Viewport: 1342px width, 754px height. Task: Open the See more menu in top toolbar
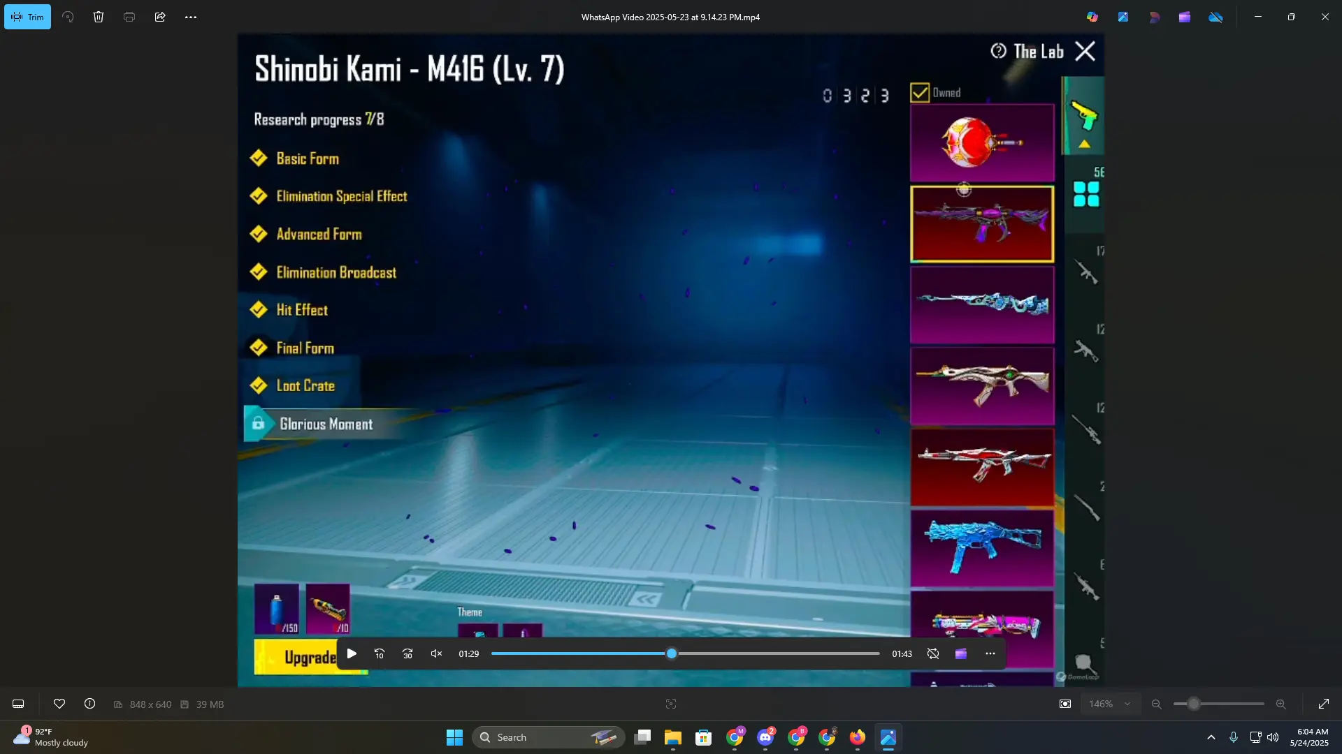click(191, 17)
